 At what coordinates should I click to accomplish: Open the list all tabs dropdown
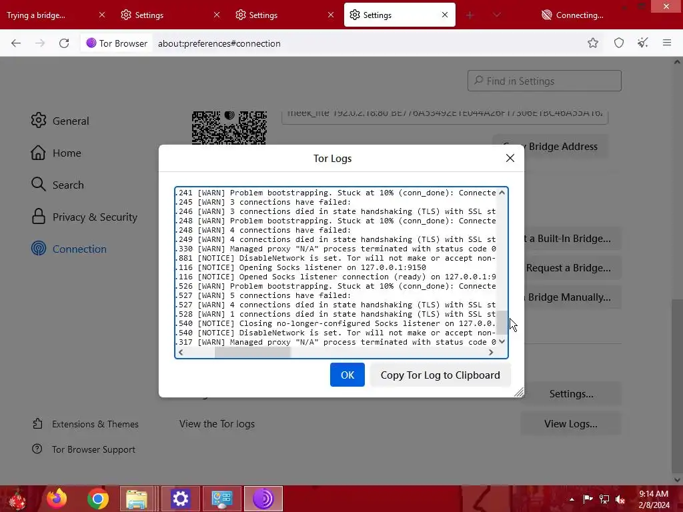pyautogui.click(x=496, y=15)
